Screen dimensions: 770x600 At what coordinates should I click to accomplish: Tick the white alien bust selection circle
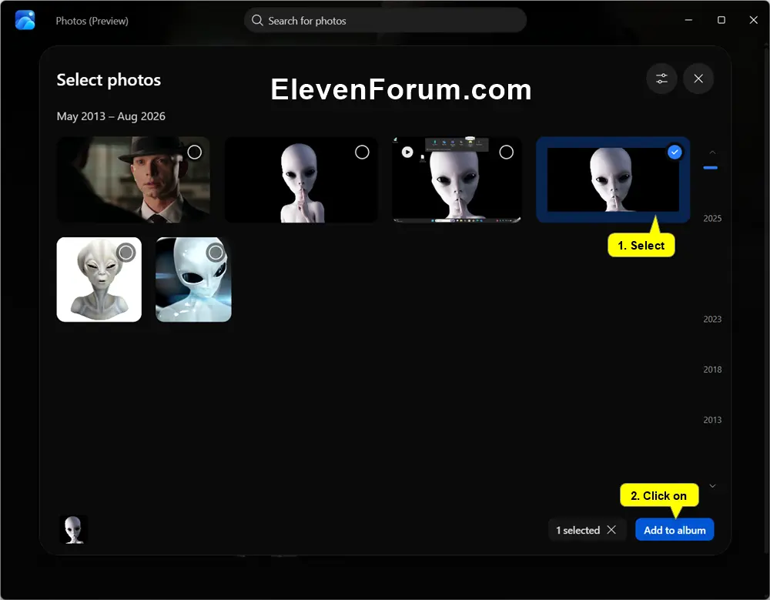click(126, 253)
